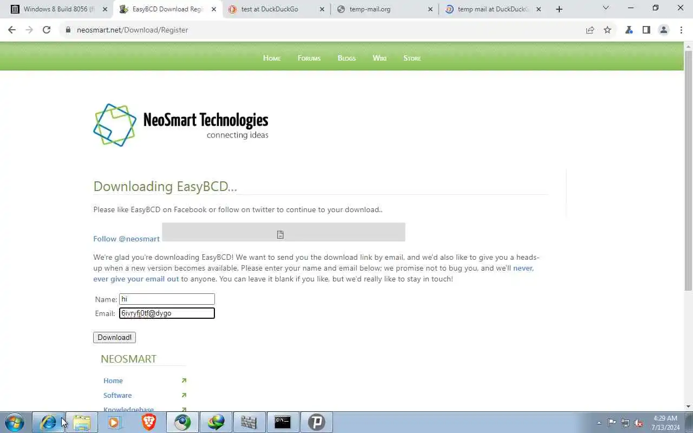Screen dimensions: 693x433
Task: Open the Home sidebar link
Action: point(113,380)
